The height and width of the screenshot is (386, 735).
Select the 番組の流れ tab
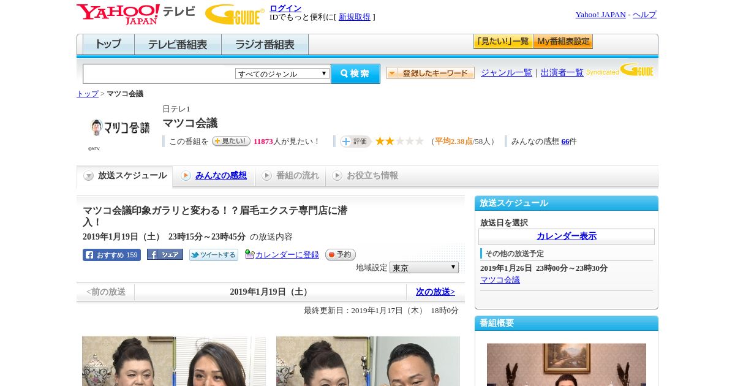click(290, 176)
